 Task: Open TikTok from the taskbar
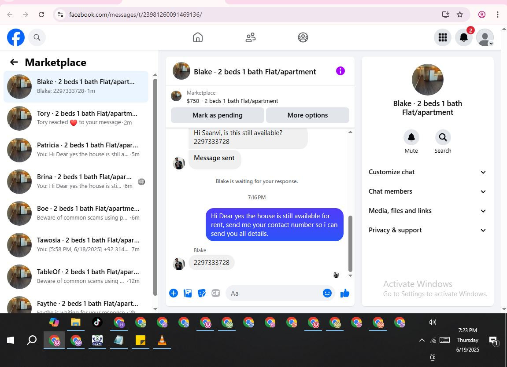[97, 322]
